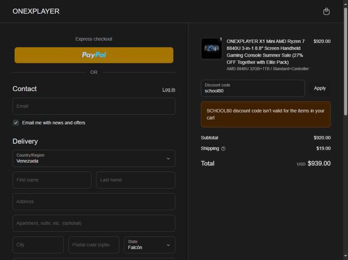Click the ONEXPLAYER X1 Mini product title
Image resolution: width=348 pixels, height=260 pixels.
(266, 52)
